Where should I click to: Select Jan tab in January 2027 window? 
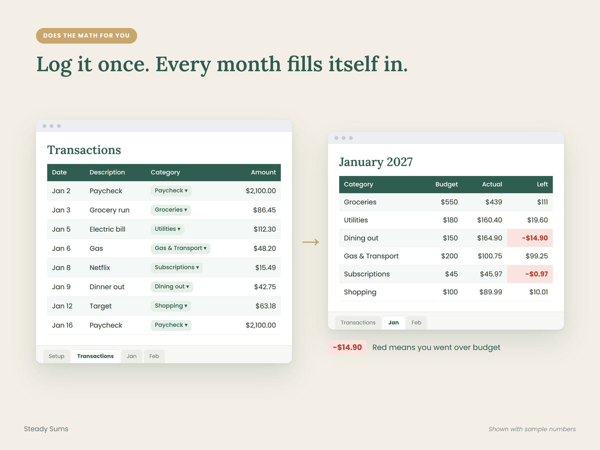(x=393, y=322)
